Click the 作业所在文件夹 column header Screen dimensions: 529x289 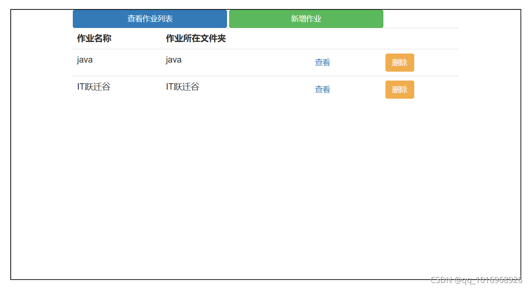(195, 39)
